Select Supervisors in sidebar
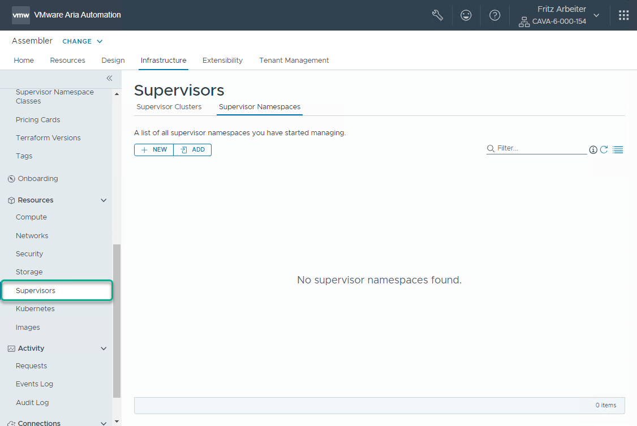The height and width of the screenshot is (426, 637). pyautogui.click(x=57, y=291)
